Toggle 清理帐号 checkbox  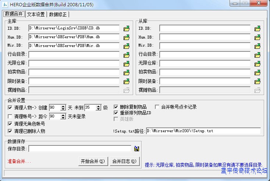tap(10, 116)
